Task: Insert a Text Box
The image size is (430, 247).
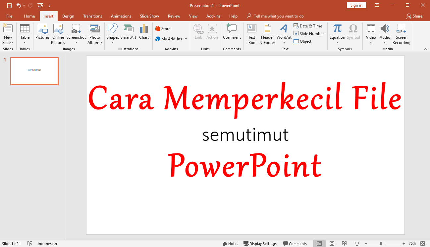Action: tap(252, 34)
